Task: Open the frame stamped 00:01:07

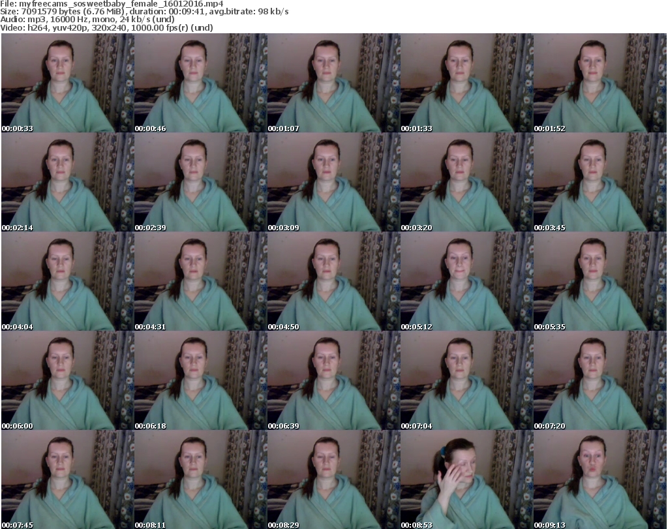Action: pos(333,83)
